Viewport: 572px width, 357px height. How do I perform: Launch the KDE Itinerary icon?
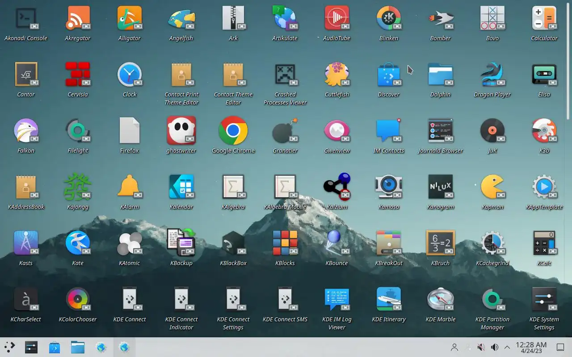click(389, 299)
